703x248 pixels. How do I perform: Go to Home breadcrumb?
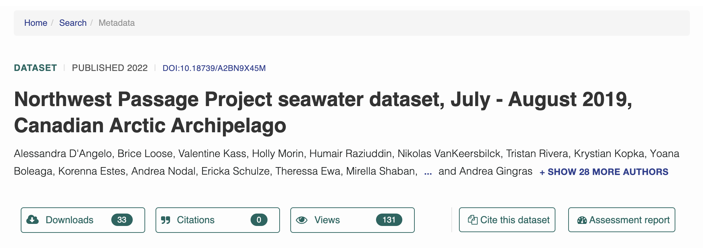pyautogui.click(x=36, y=23)
